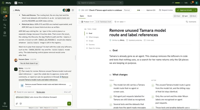Click the Approve 2/6 progress indicator
The width and height of the screenshot is (200, 110).
pyautogui.click(x=146, y=10)
